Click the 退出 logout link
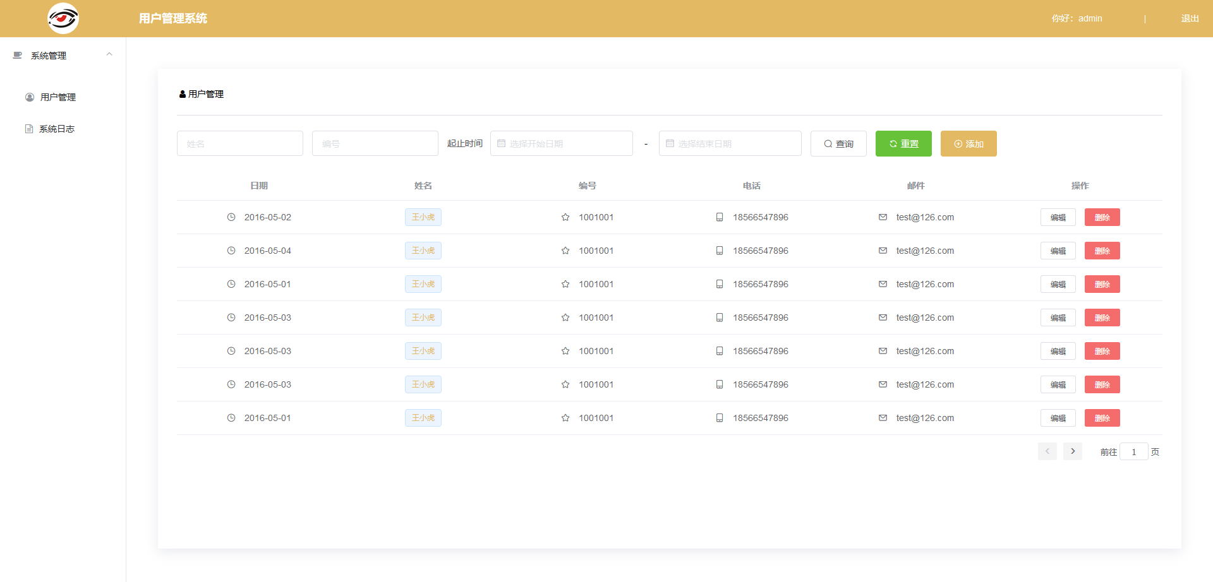 pos(1190,18)
